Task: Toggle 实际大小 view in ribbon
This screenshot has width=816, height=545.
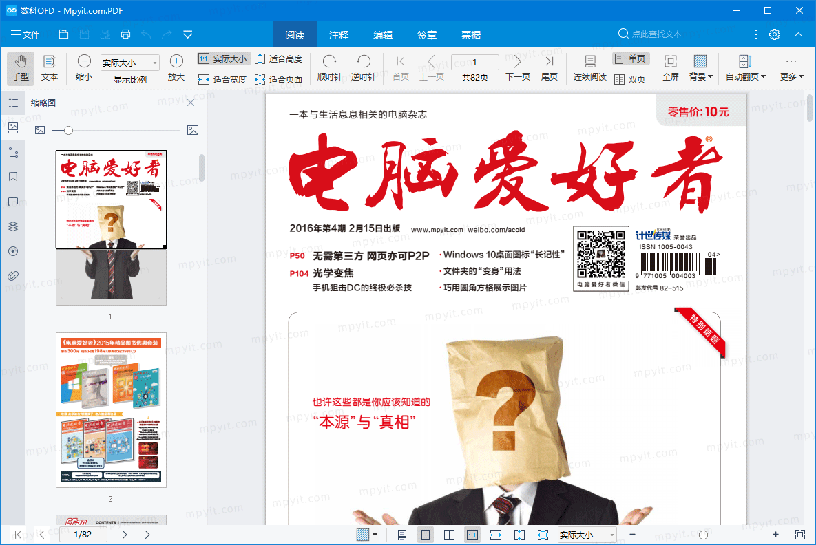Action: (224, 58)
